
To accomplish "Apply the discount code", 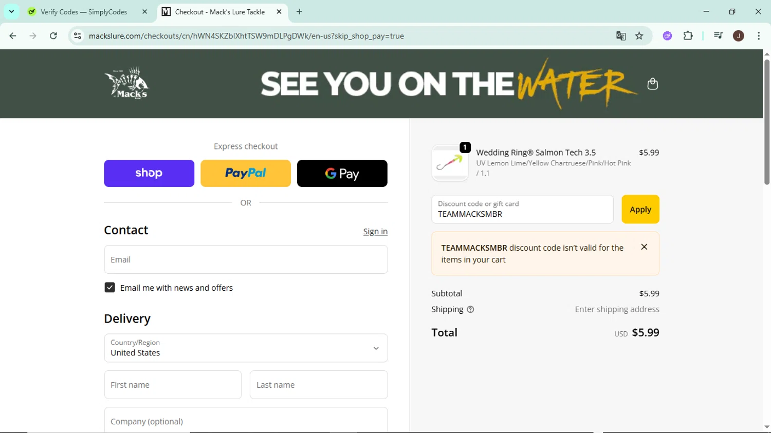I will click(x=640, y=209).
